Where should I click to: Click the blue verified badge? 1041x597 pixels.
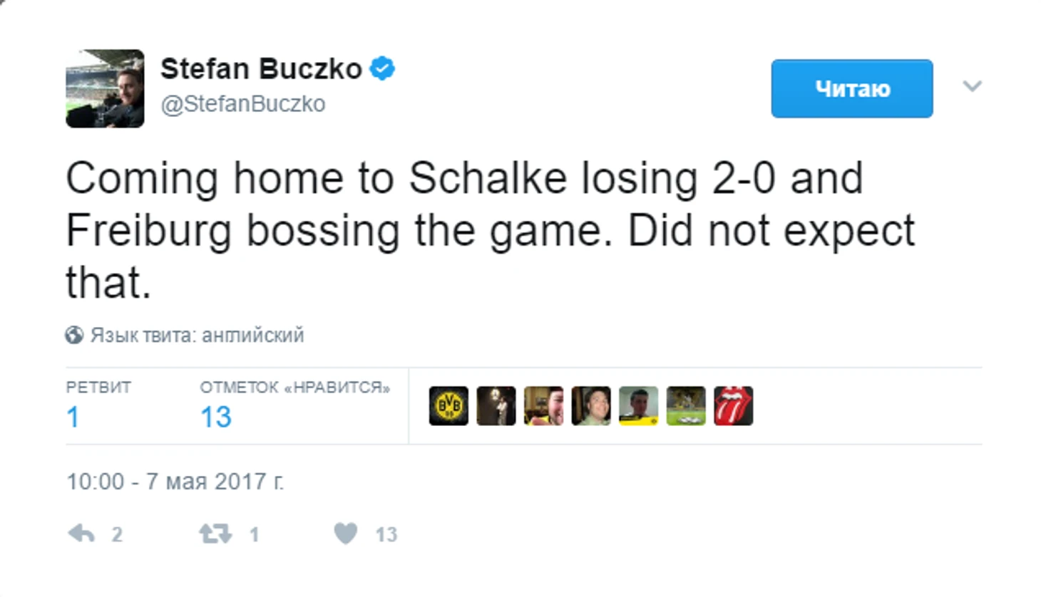pos(383,69)
